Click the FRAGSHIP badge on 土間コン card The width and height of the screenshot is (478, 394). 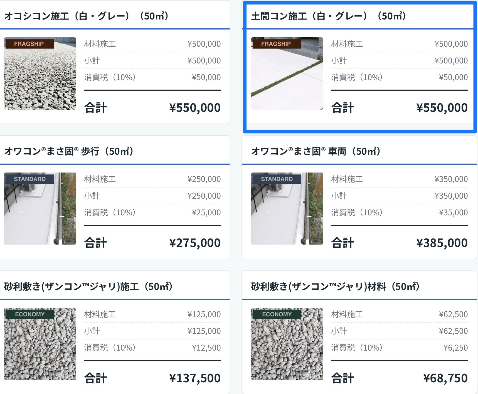[277, 44]
